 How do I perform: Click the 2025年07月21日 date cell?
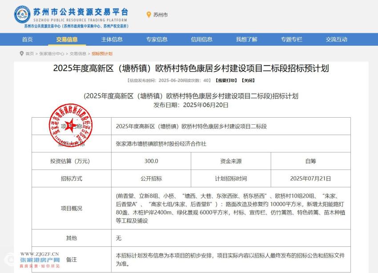tap(310, 178)
